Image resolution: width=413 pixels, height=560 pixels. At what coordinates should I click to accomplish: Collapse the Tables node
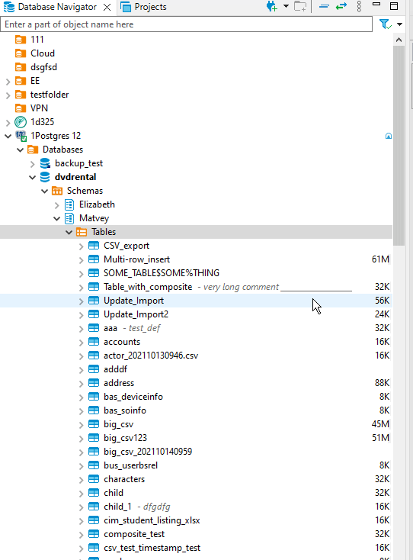[x=69, y=232]
